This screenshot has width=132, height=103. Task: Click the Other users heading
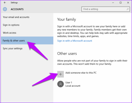(x=67, y=53)
